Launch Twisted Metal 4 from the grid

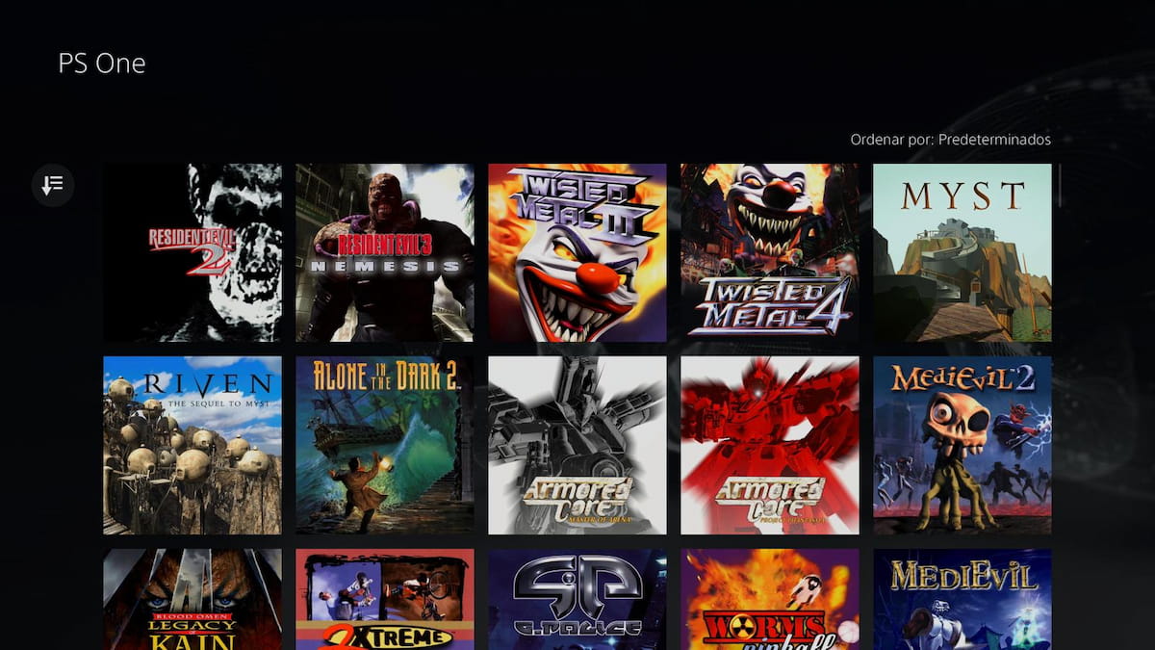(x=770, y=252)
